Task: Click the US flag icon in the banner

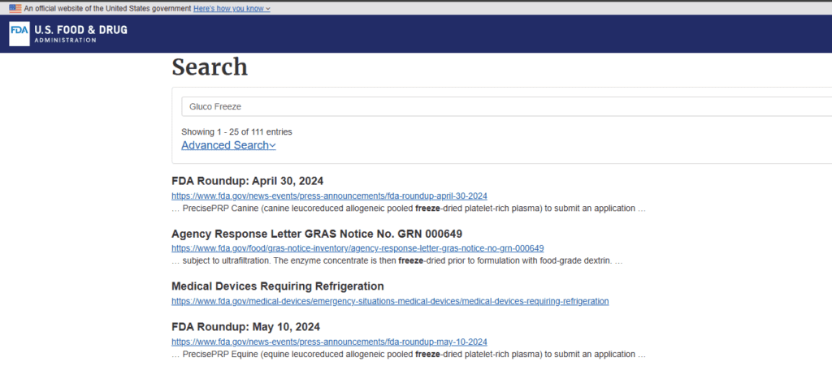Action: 15,8
